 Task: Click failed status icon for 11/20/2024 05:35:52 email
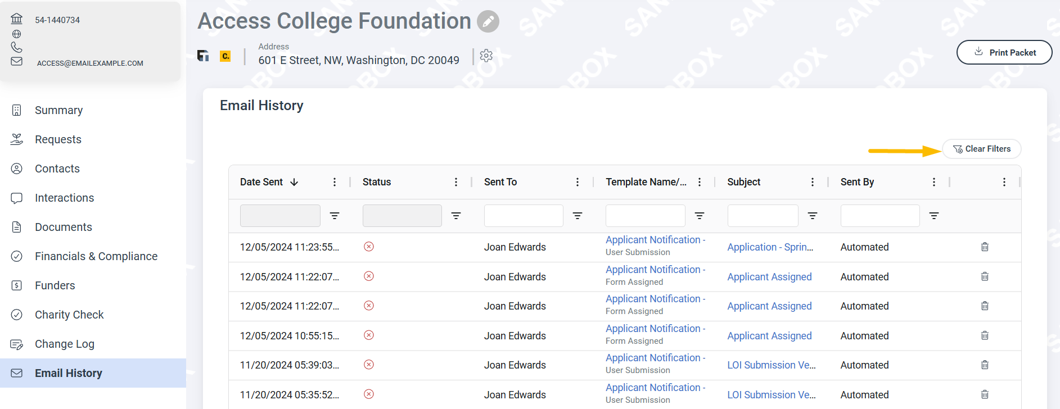click(x=369, y=394)
